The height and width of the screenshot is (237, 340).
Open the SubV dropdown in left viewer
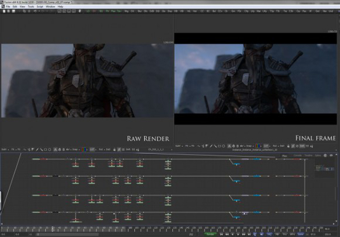click(x=5, y=149)
